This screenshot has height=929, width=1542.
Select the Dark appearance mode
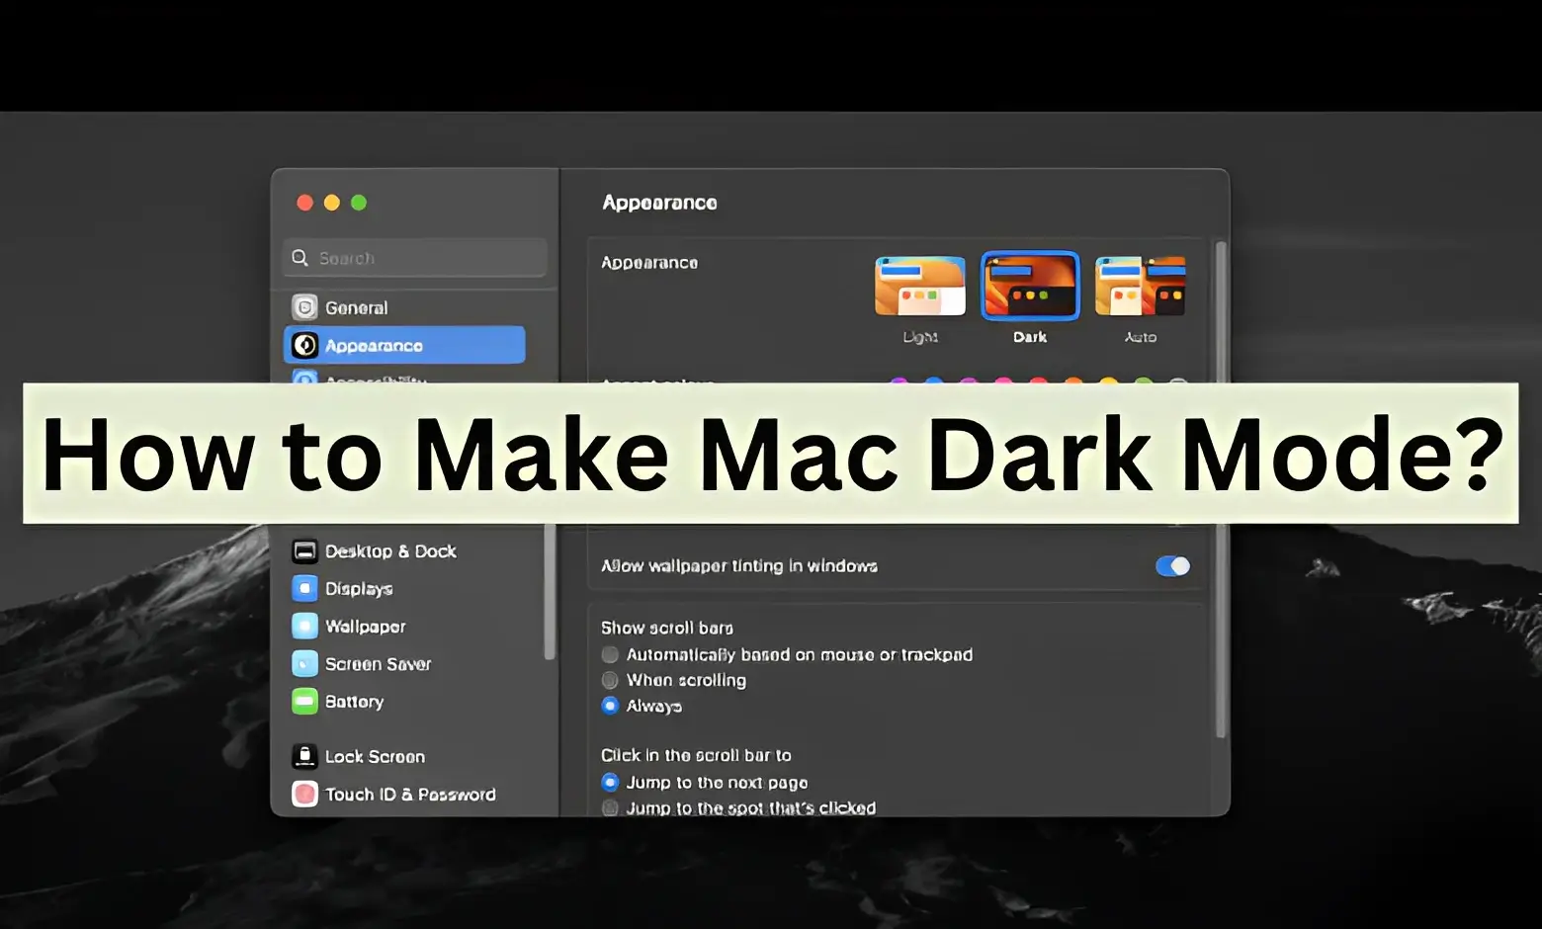(x=1030, y=287)
